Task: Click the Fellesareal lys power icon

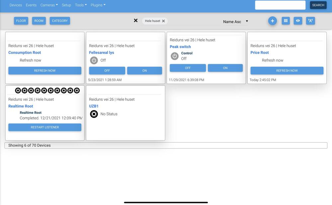Action: click(x=94, y=60)
